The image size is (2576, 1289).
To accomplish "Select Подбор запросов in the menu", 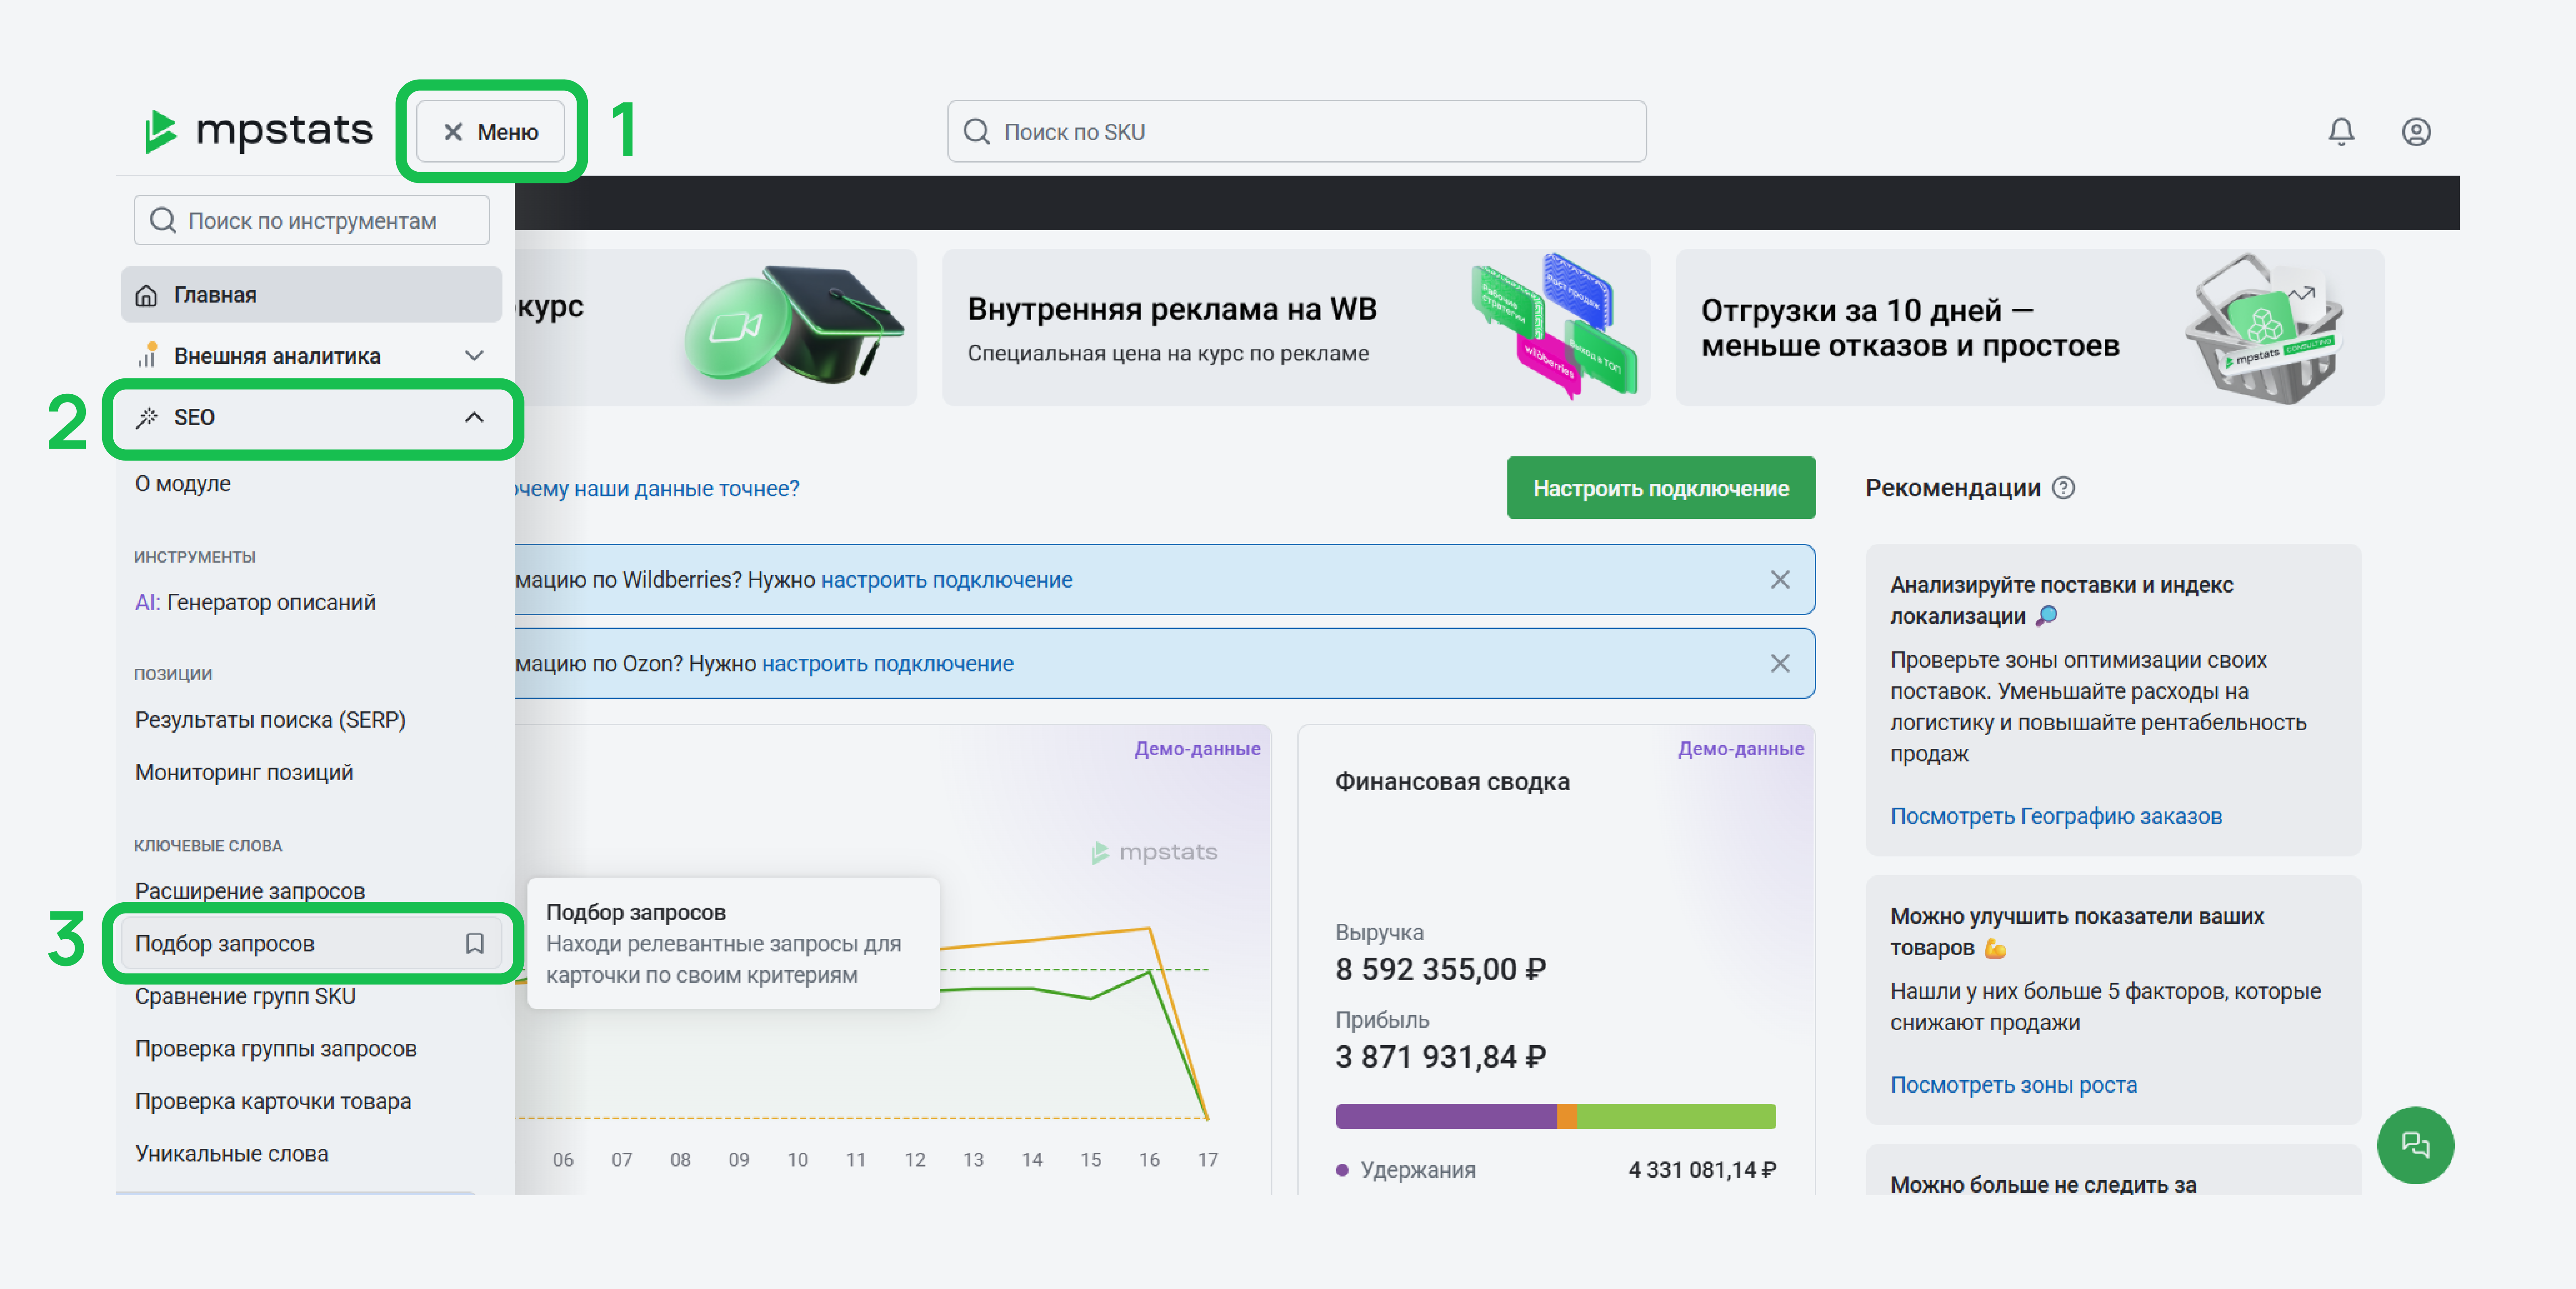I will 312,943.
